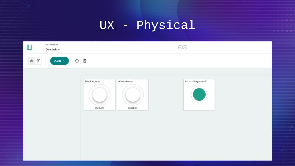Click the 'Block Access' widget title
The image size is (295, 166).
92,81
